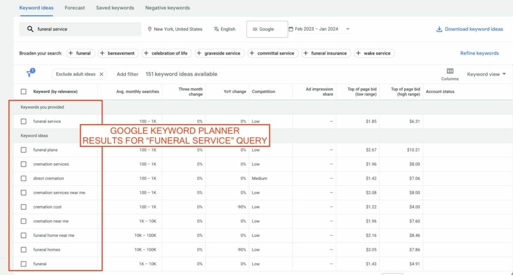Add celebration of life to the search
The width and height of the screenshot is (513, 275).
coord(167,53)
